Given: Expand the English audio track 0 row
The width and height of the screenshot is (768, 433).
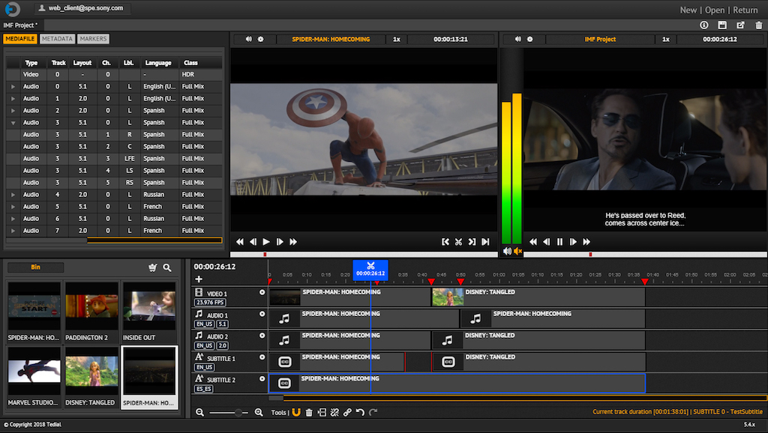Looking at the screenshot, I should pyautogui.click(x=13, y=87).
